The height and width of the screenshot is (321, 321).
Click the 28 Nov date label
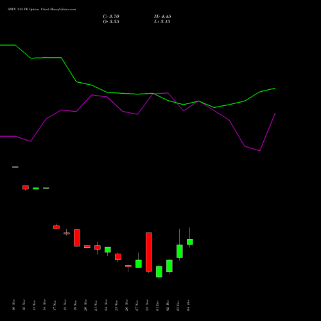(147, 305)
